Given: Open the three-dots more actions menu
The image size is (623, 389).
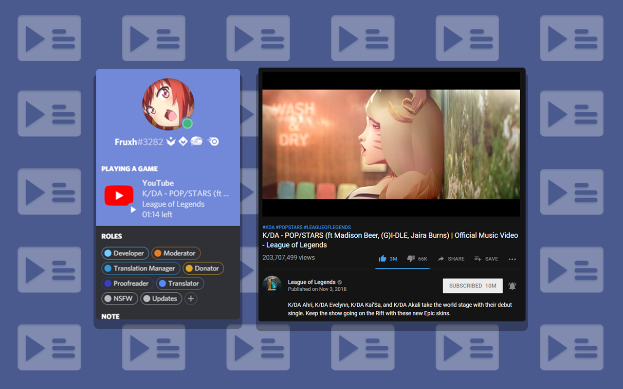Looking at the screenshot, I should [512, 259].
